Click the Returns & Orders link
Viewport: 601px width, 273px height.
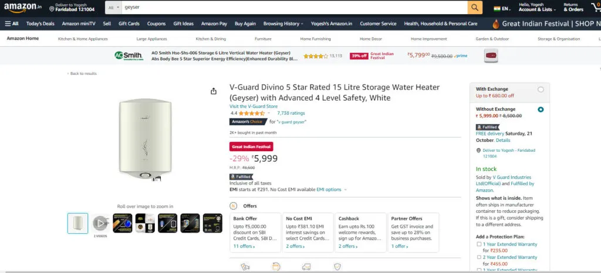click(x=573, y=7)
